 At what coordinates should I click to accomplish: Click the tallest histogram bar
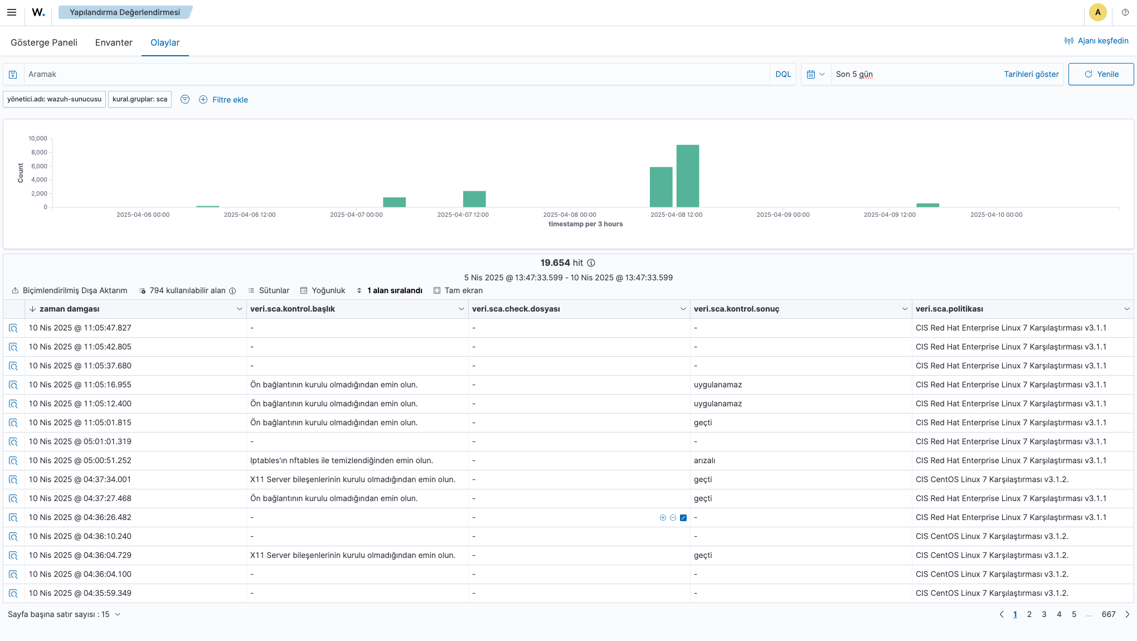tap(688, 176)
